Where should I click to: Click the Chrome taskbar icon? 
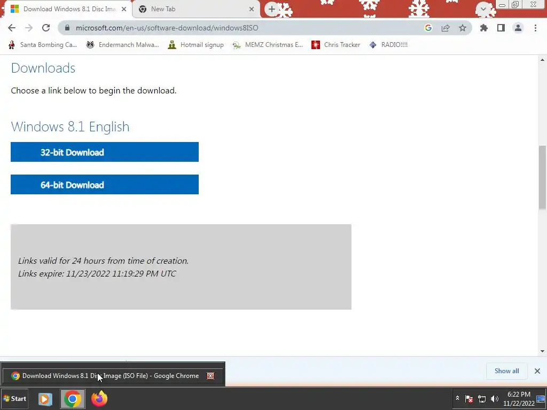tap(73, 399)
